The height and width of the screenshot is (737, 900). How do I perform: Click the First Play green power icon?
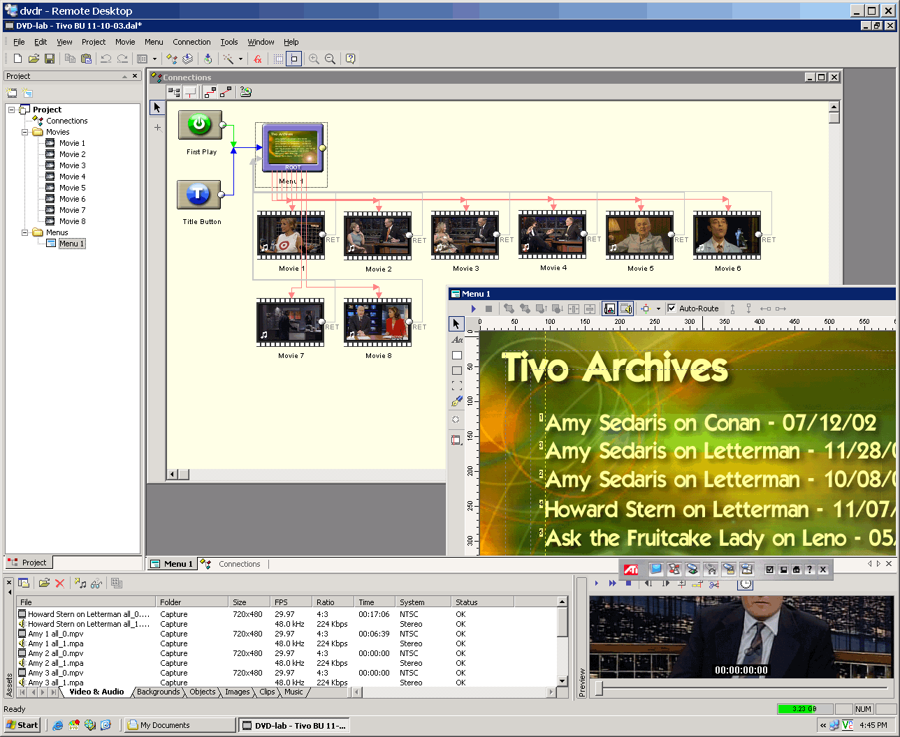click(200, 125)
